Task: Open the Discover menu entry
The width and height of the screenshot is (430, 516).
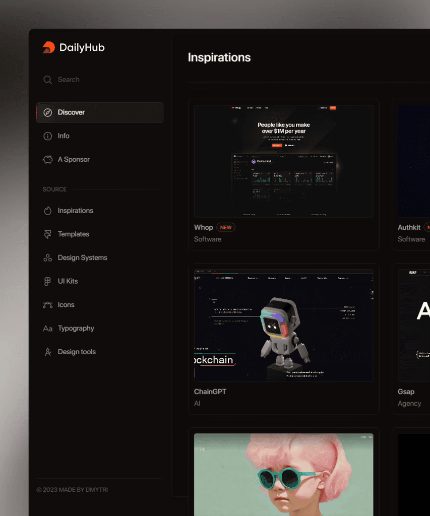Action: tap(72, 112)
